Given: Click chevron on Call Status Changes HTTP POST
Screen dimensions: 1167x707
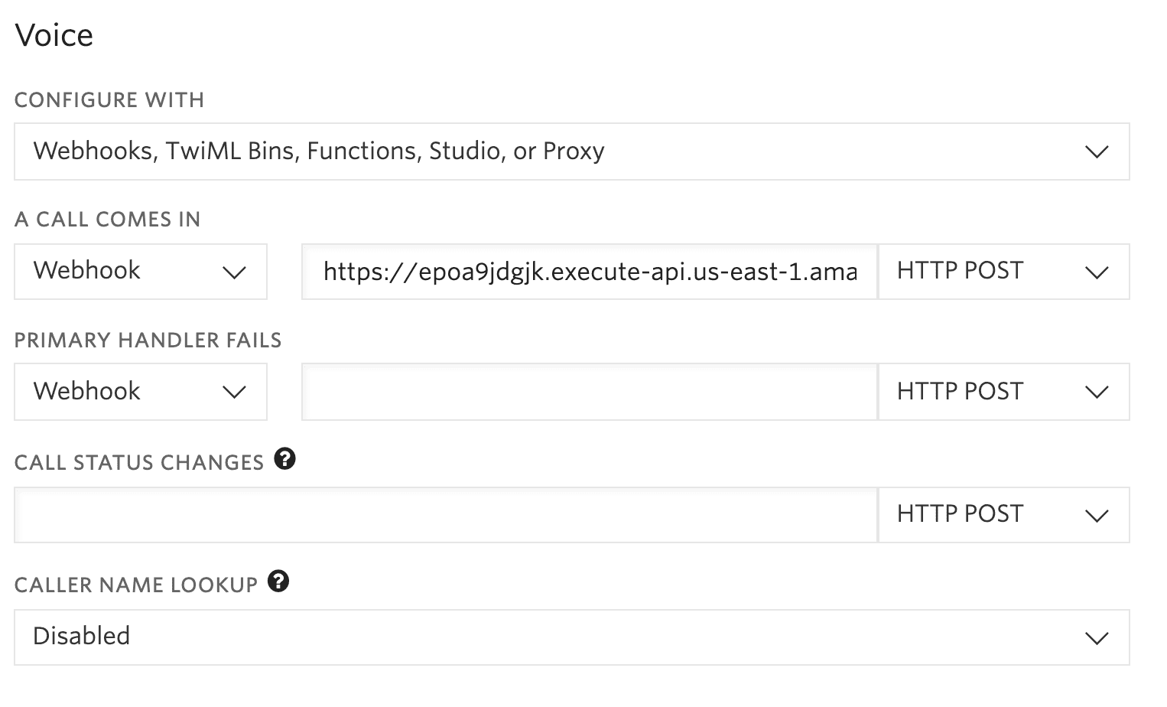Looking at the screenshot, I should tap(1097, 515).
